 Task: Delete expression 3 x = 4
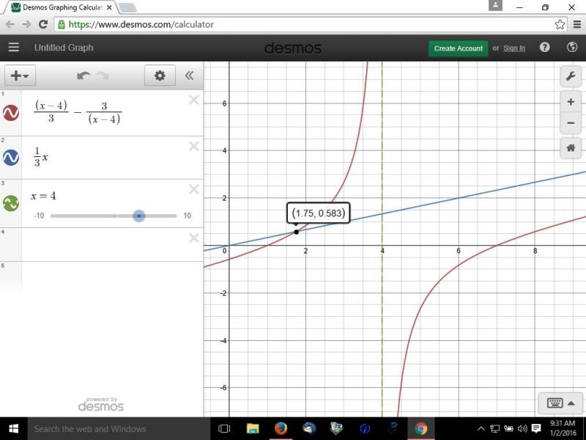194,189
